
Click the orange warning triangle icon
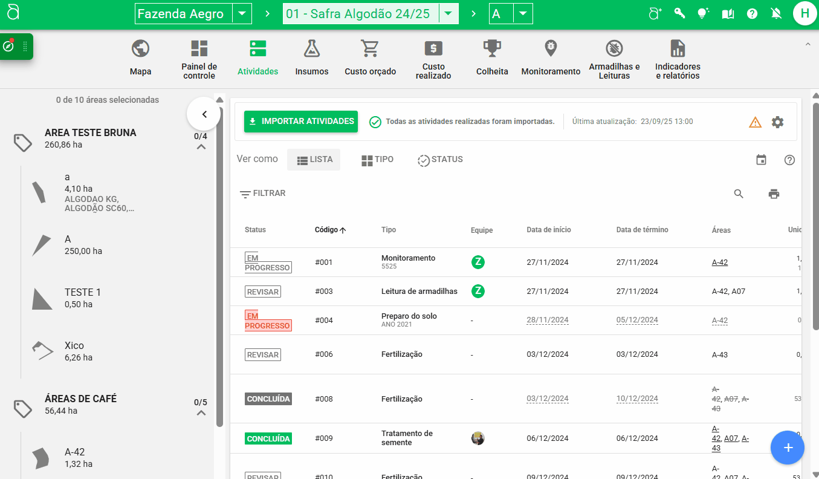755,122
